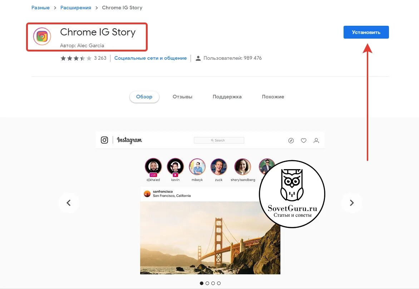Click the 'San Francisco, California' location text

pyautogui.click(x=172, y=196)
